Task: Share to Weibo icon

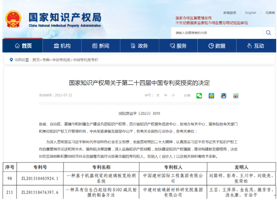Action: coord(235,96)
